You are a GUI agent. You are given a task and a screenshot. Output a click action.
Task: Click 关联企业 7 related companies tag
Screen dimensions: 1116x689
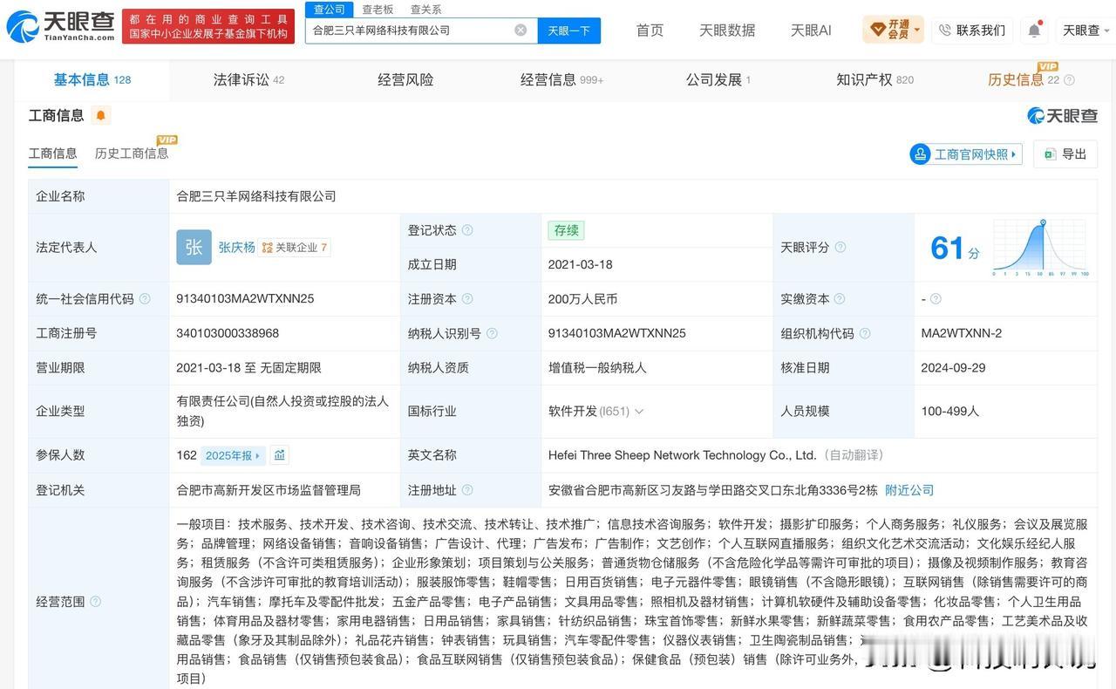click(295, 248)
